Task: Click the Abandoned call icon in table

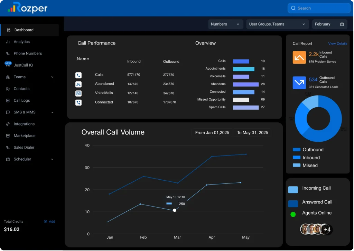Action: pyautogui.click(x=78, y=84)
